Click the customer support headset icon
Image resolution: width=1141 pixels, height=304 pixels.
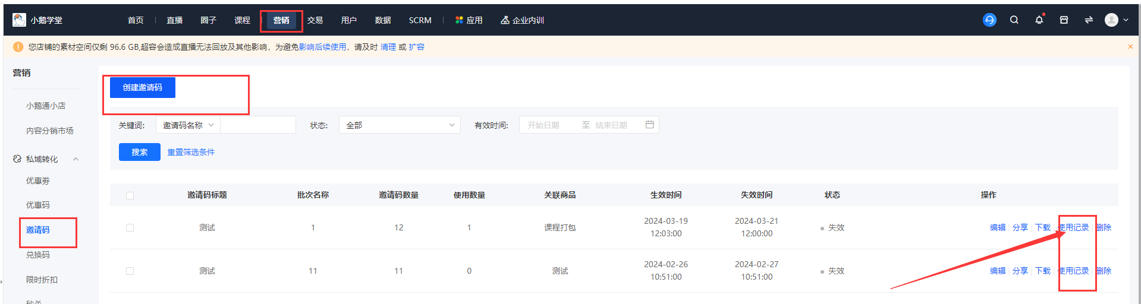(x=989, y=20)
